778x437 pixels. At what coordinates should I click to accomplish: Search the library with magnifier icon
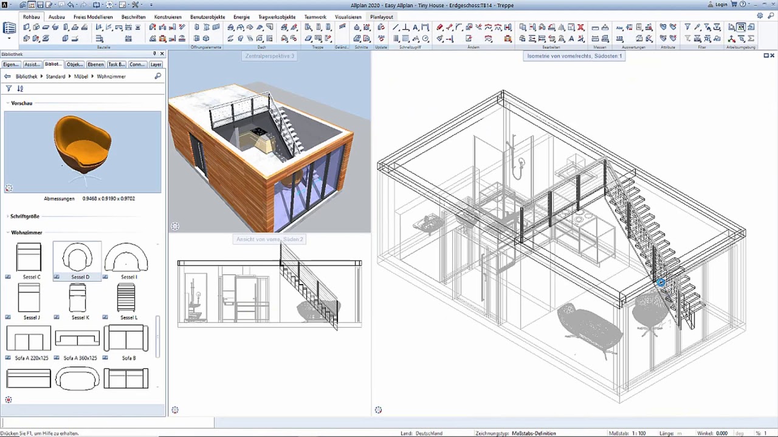pos(157,76)
